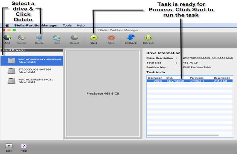This screenshot has height=154, width=237.
Task: Select drive ST2000DL003-9VT166
Action: point(32,71)
